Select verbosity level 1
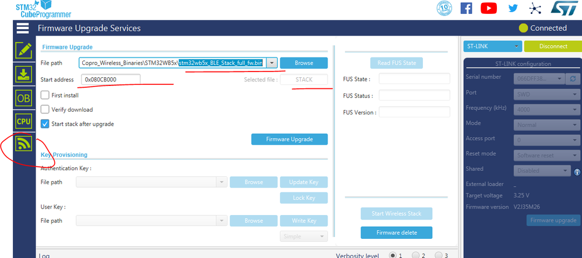 coord(392,256)
